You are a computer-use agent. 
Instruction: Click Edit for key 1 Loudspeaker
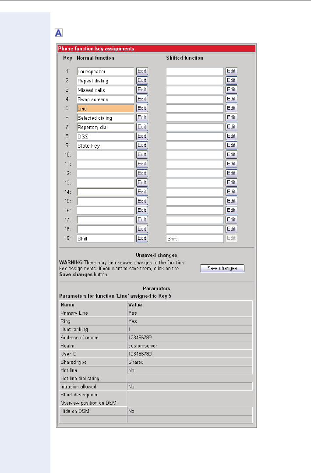pos(142,71)
